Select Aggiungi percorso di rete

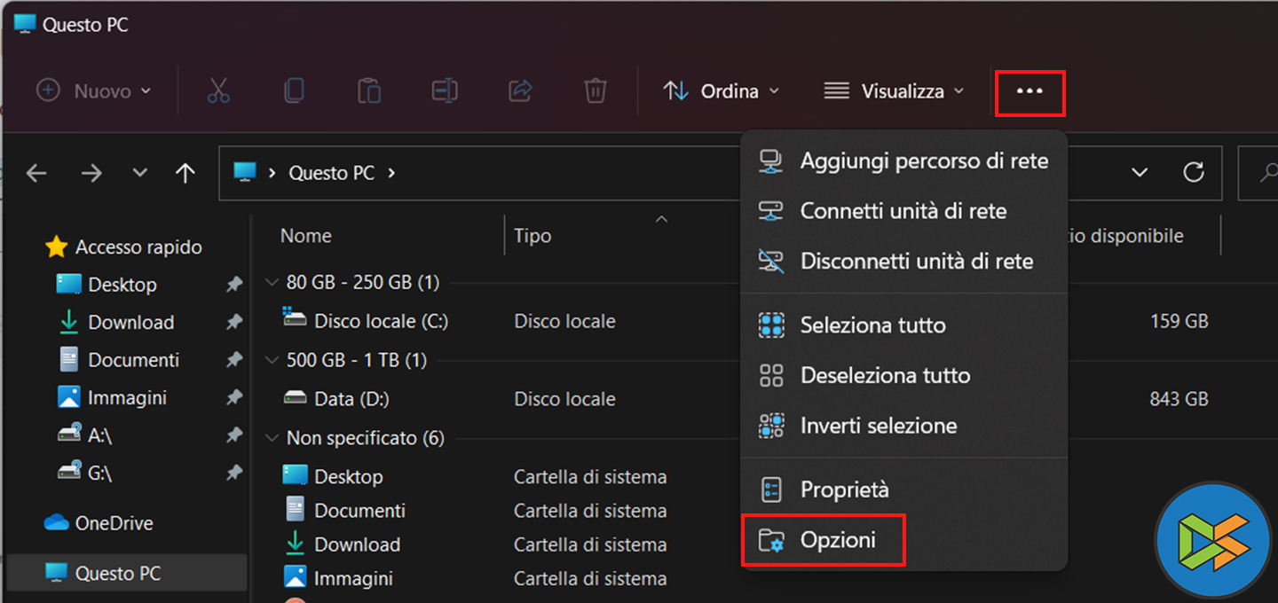(923, 161)
